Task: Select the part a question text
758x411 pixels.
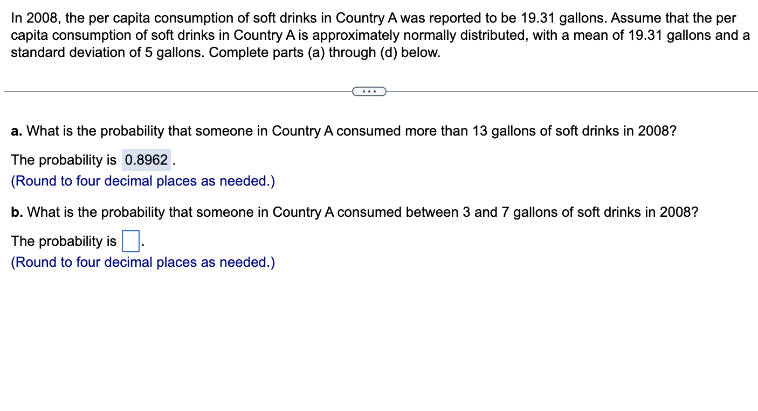Action: (343, 131)
